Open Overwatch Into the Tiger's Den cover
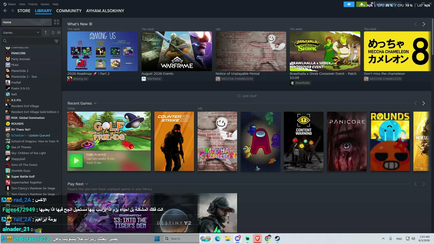Viewport: 434px width, 244px height. coord(109,213)
